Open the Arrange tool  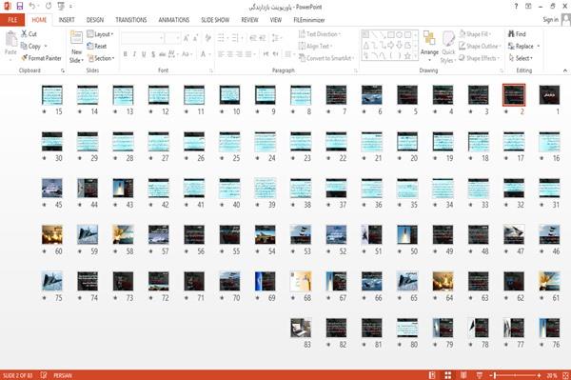click(x=429, y=46)
